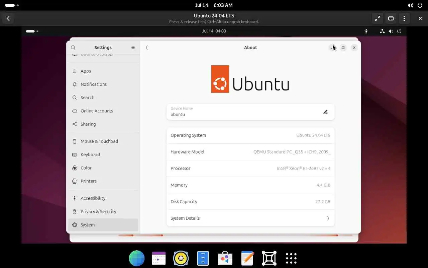This screenshot has width=428, height=268.
Task: Launch the web browser from the dock
Action: coord(137,258)
